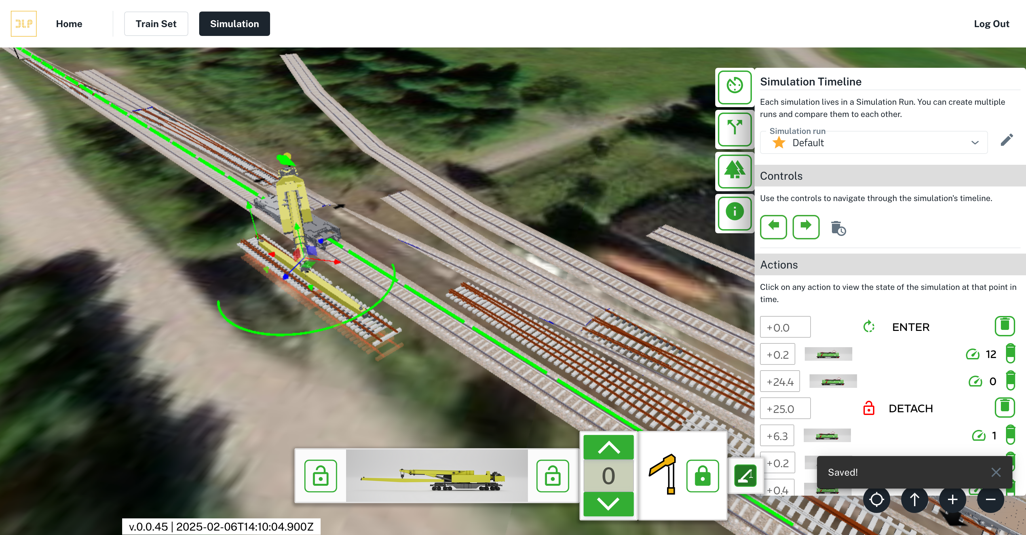Click the Actions section header
The image size is (1026, 535).
coord(890,264)
